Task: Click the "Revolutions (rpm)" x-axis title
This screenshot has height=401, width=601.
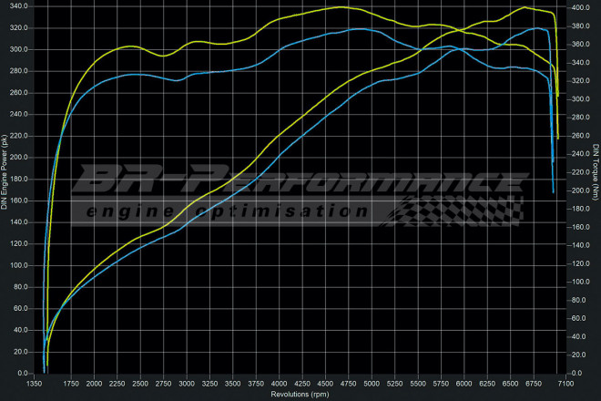Action: point(302,395)
